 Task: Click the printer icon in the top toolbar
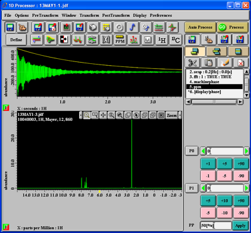coord(93,28)
